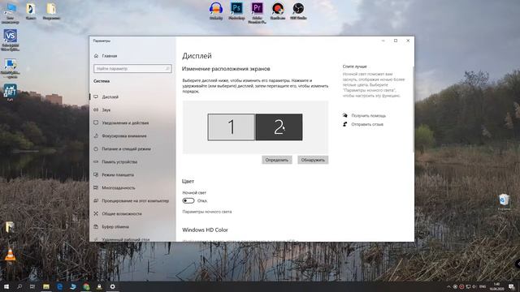Select the OBS Studio desktop shortcut
Viewport: 520px width, 292px height.
pos(298,11)
